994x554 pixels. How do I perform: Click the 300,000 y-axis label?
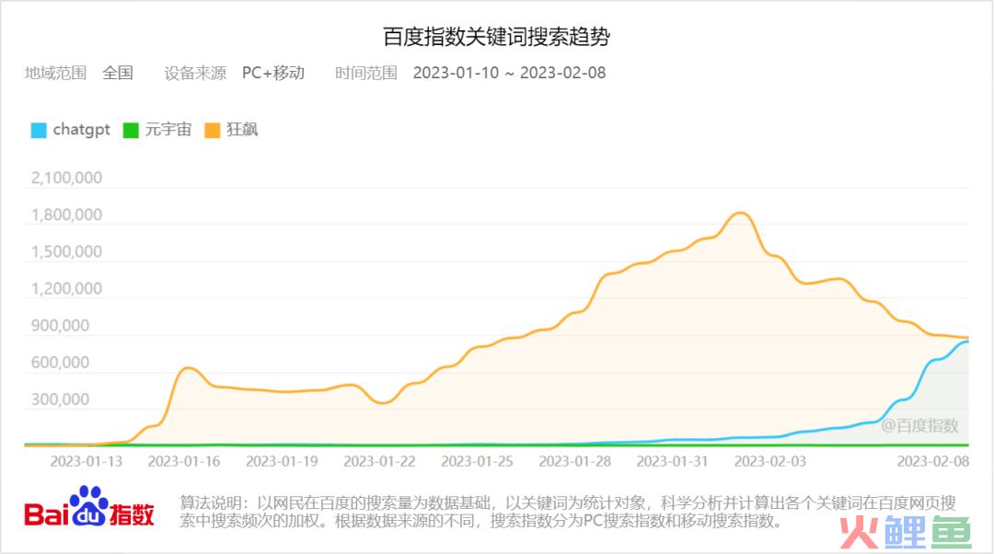tap(60, 399)
